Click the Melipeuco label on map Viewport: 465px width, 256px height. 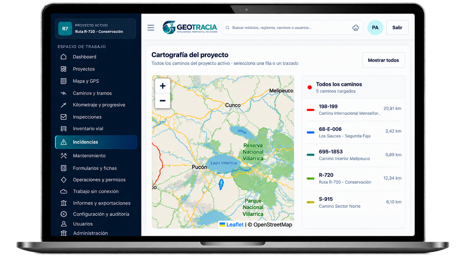[281, 91]
